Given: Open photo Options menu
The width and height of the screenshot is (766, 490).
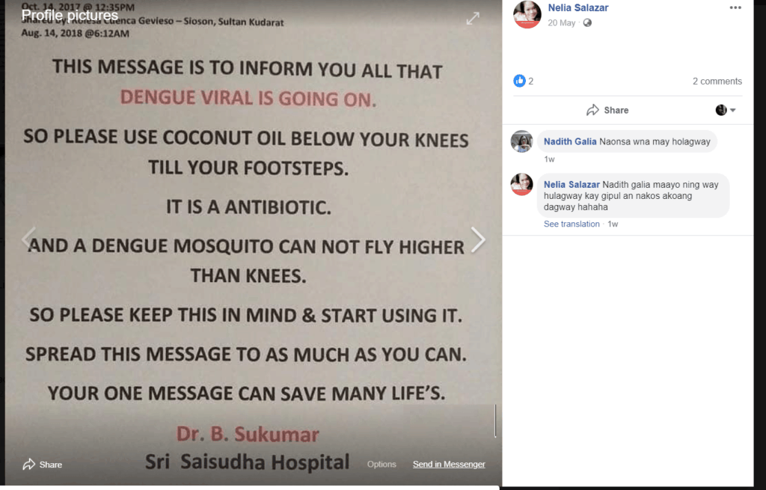Looking at the screenshot, I should (x=382, y=464).
